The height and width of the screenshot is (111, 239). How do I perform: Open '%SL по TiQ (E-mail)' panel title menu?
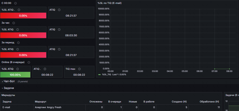click(109, 3)
